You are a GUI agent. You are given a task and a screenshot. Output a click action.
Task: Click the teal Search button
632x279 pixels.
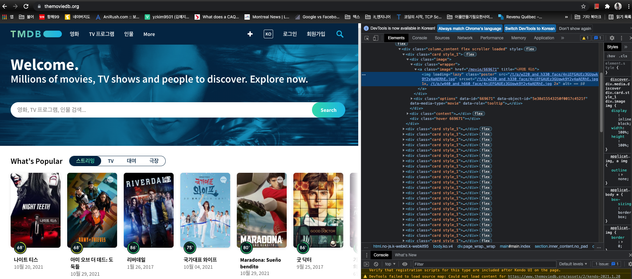point(328,110)
